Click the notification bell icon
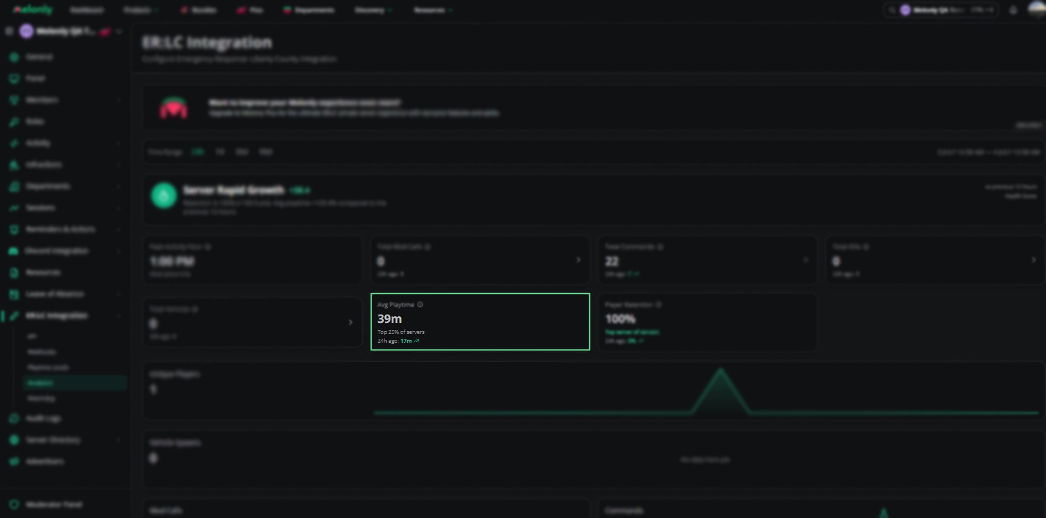 tap(1013, 10)
